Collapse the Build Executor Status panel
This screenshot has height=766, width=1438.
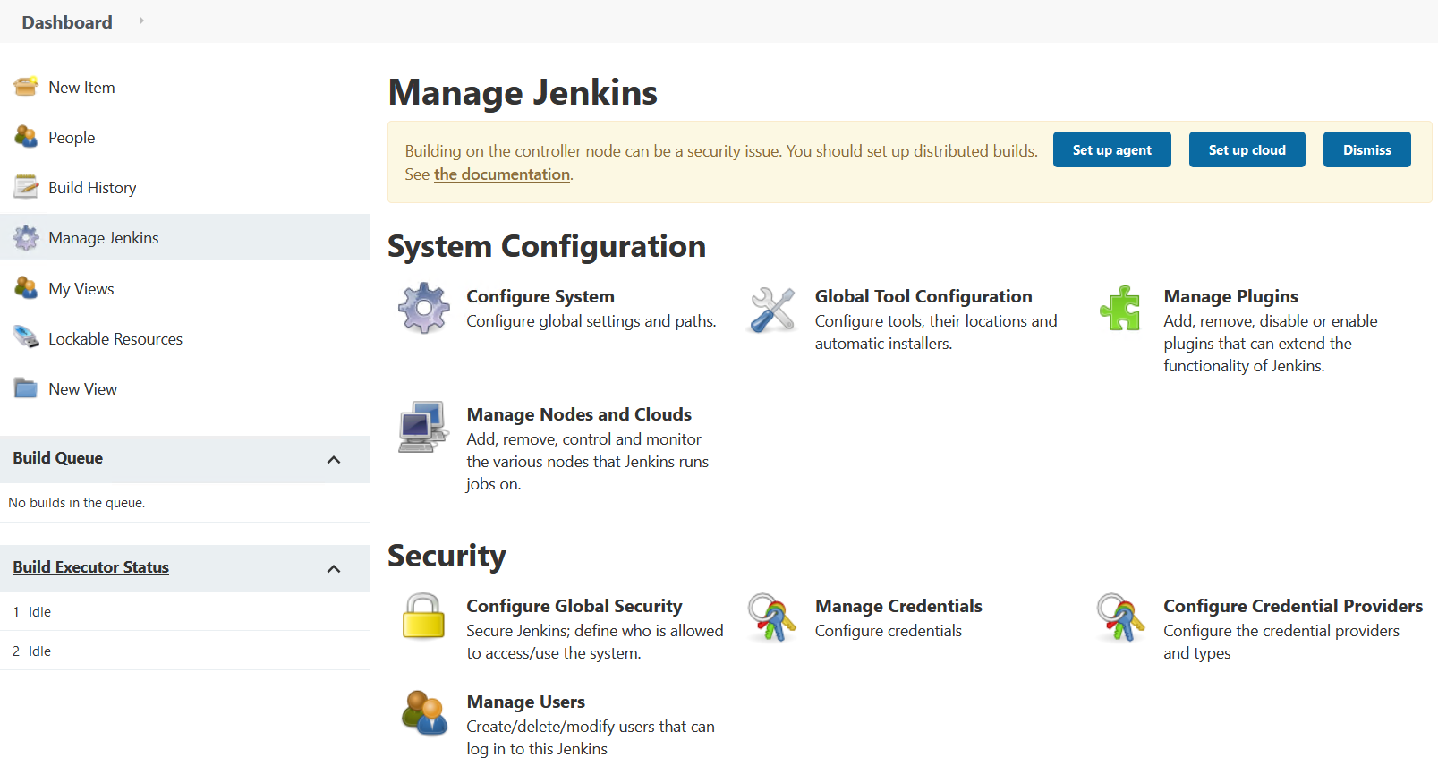[x=334, y=568]
